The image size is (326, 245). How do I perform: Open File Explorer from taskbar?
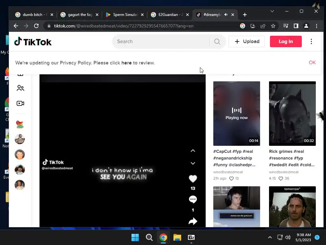tap(177, 237)
